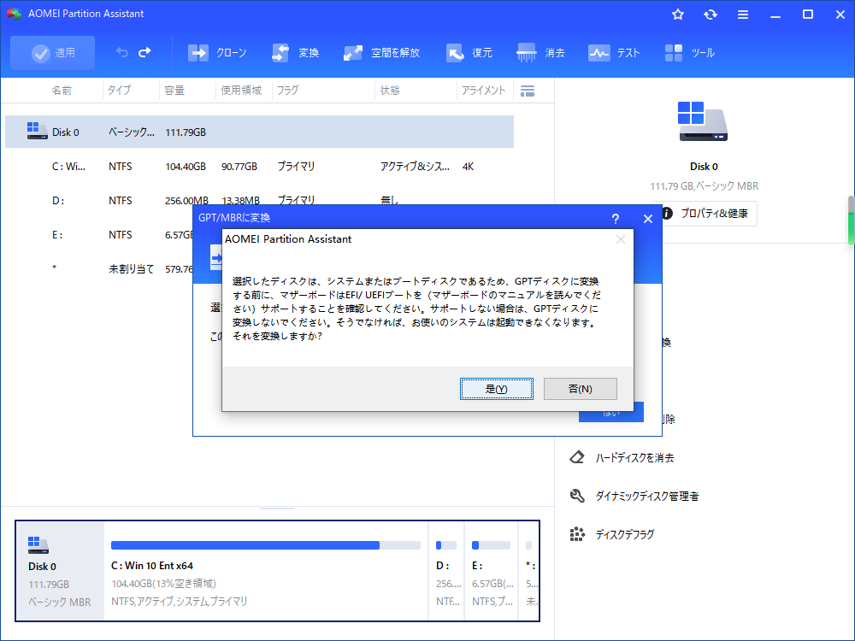Click 否(N) to cancel conversion
This screenshot has width=855, height=641.
point(581,389)
